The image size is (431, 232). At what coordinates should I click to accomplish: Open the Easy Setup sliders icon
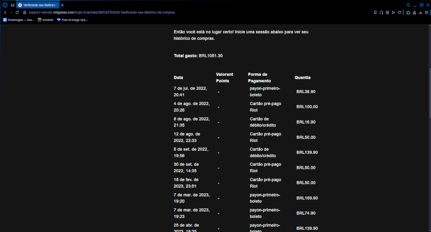pyautogui.click(x=426, y=12)
